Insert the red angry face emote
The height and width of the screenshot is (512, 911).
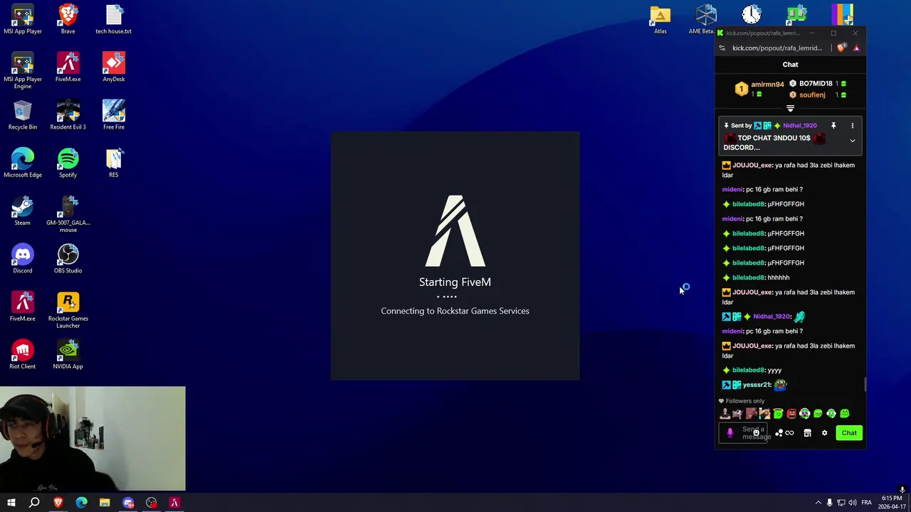click(x=791, y=414)
